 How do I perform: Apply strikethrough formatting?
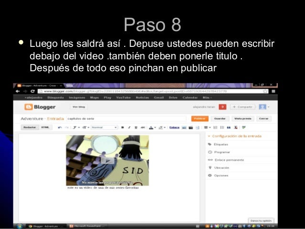[143, 128]
